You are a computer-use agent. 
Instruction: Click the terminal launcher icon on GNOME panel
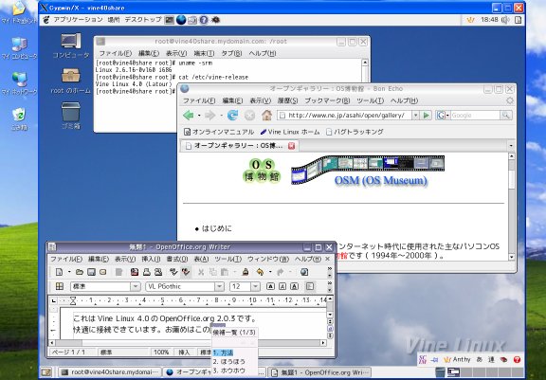[170, 20]
